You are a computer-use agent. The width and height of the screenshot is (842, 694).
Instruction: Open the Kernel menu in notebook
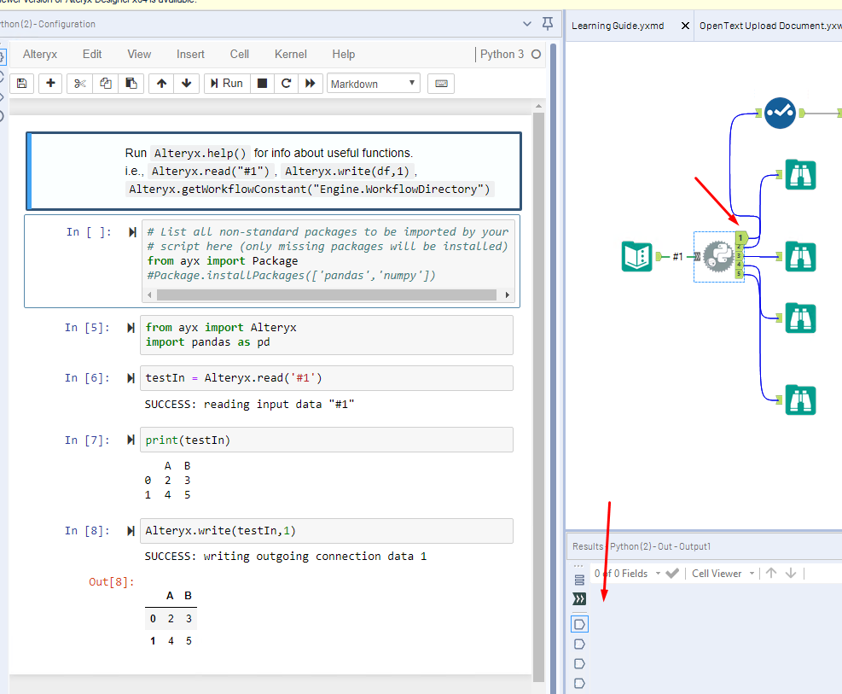point(291,55)
